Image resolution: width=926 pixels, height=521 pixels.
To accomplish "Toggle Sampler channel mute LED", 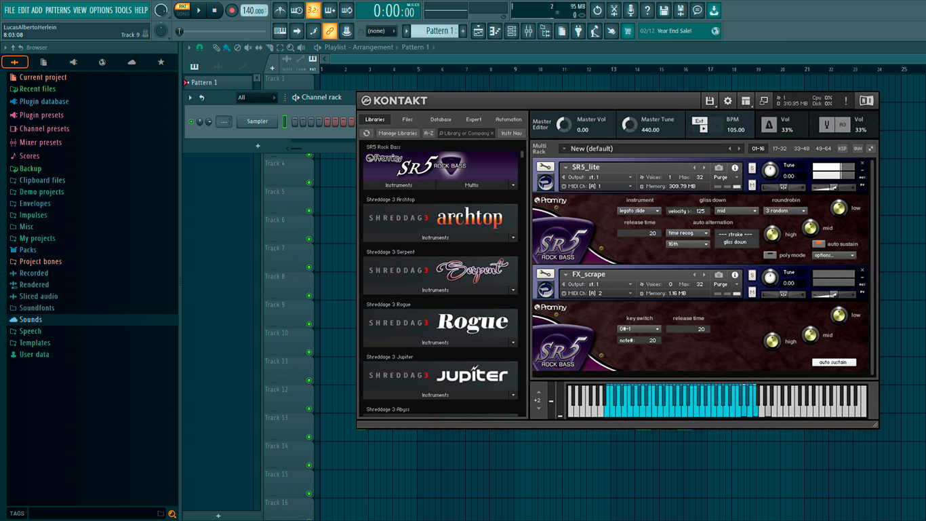I will (x=191, y=122).
